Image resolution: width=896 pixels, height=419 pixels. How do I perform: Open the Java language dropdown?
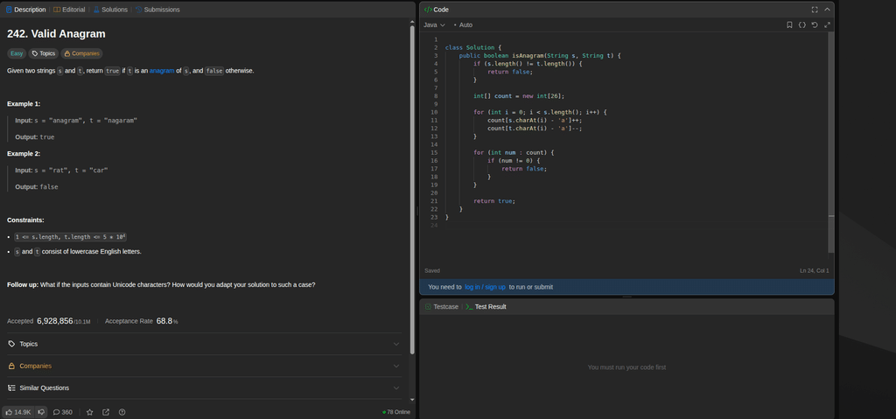click(434, 25)
